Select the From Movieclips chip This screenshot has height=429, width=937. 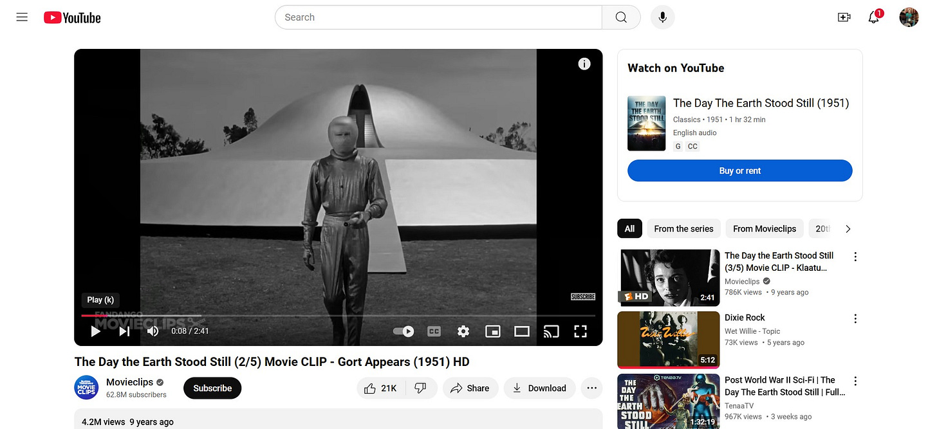point(765,228)
